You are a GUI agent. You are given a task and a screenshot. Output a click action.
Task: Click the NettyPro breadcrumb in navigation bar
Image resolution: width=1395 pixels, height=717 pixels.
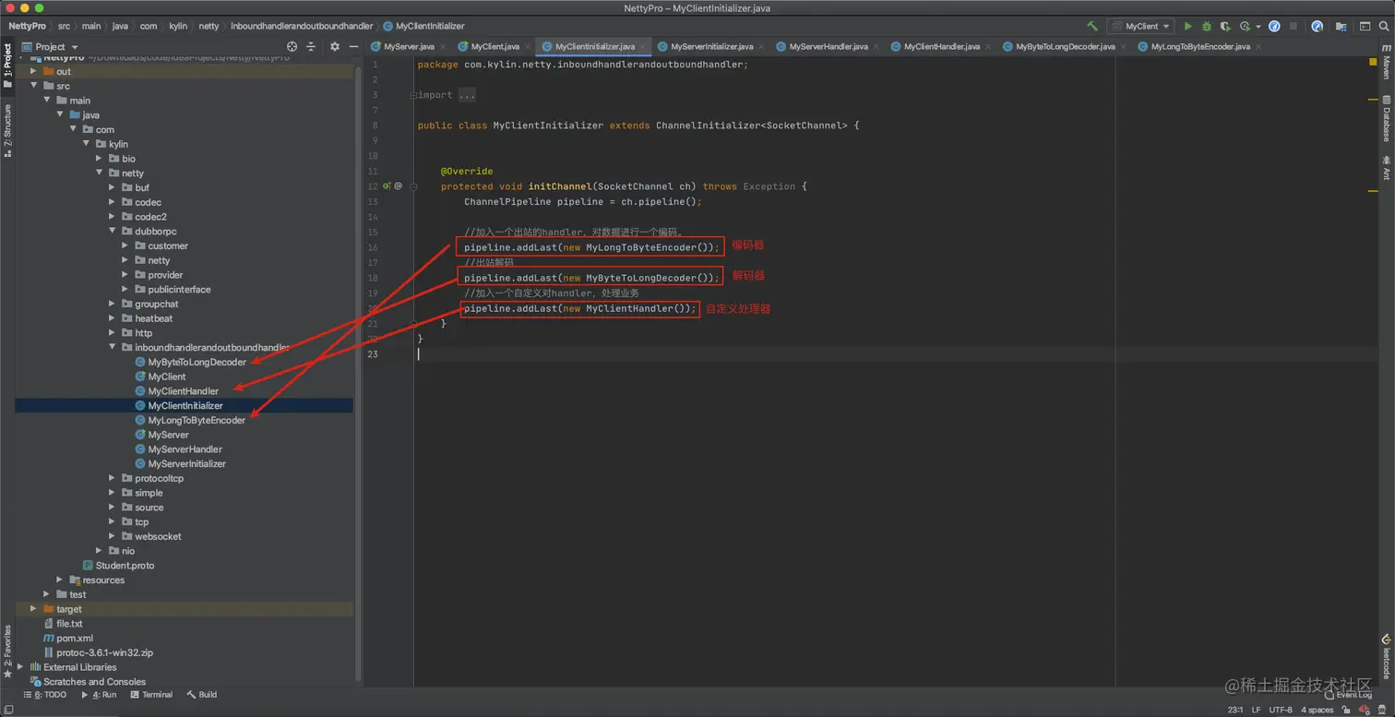pos(27,27)
